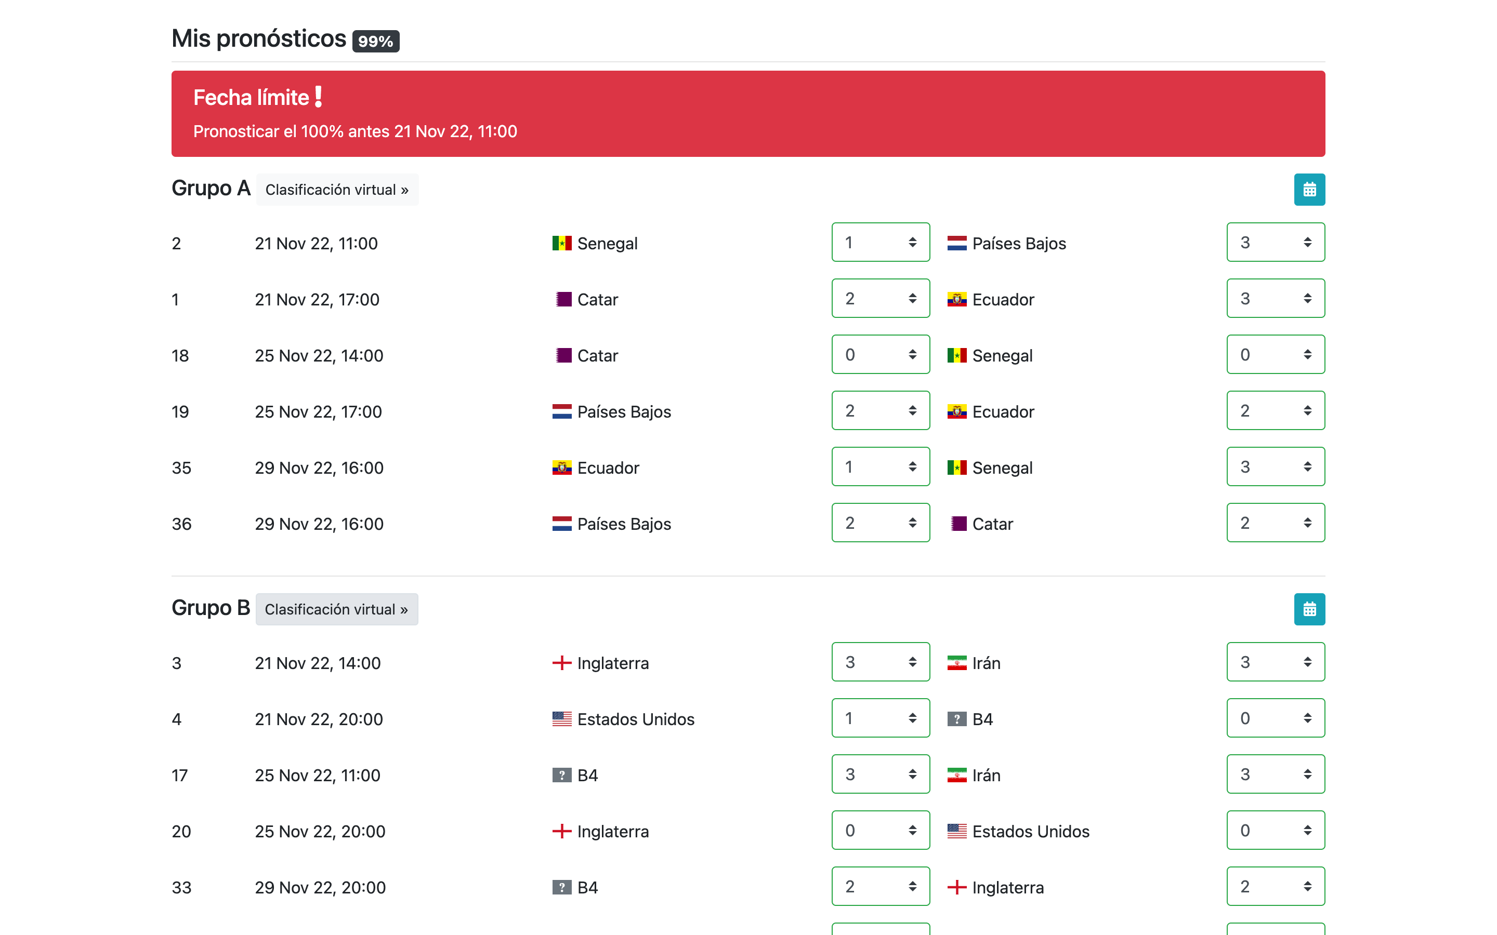The image size is (1497, 935).
Task: Click match number 33
Action: (x=181, y=887)
